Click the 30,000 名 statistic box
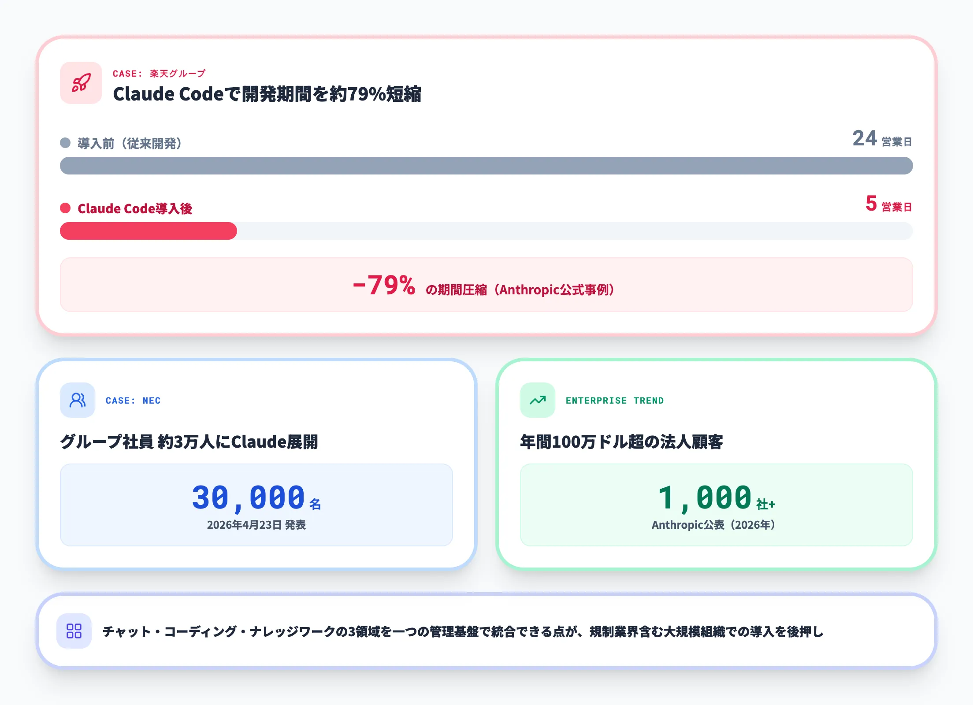Screen dimensions: 973x705 (x=256, y=505)
